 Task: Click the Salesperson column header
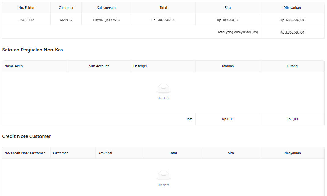(106, 8)
